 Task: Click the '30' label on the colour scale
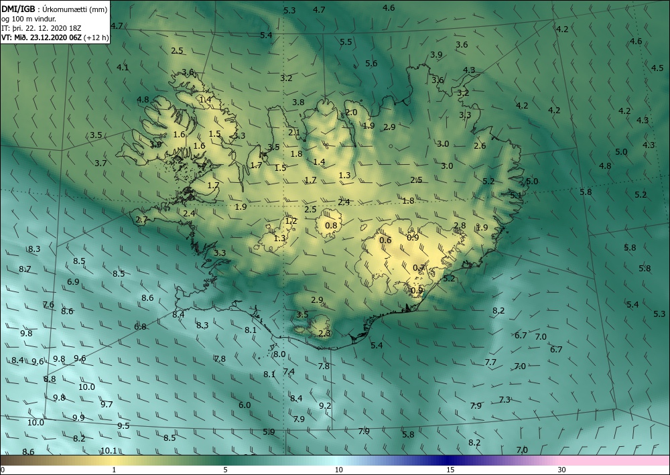(x=562, y=470)
